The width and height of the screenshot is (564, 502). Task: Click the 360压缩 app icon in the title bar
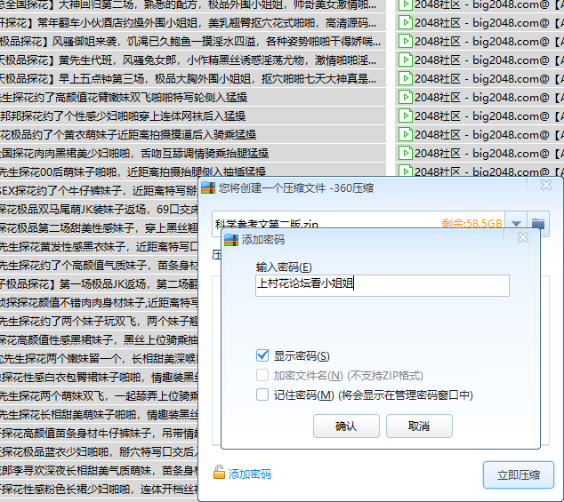click(x=206, y=188)
